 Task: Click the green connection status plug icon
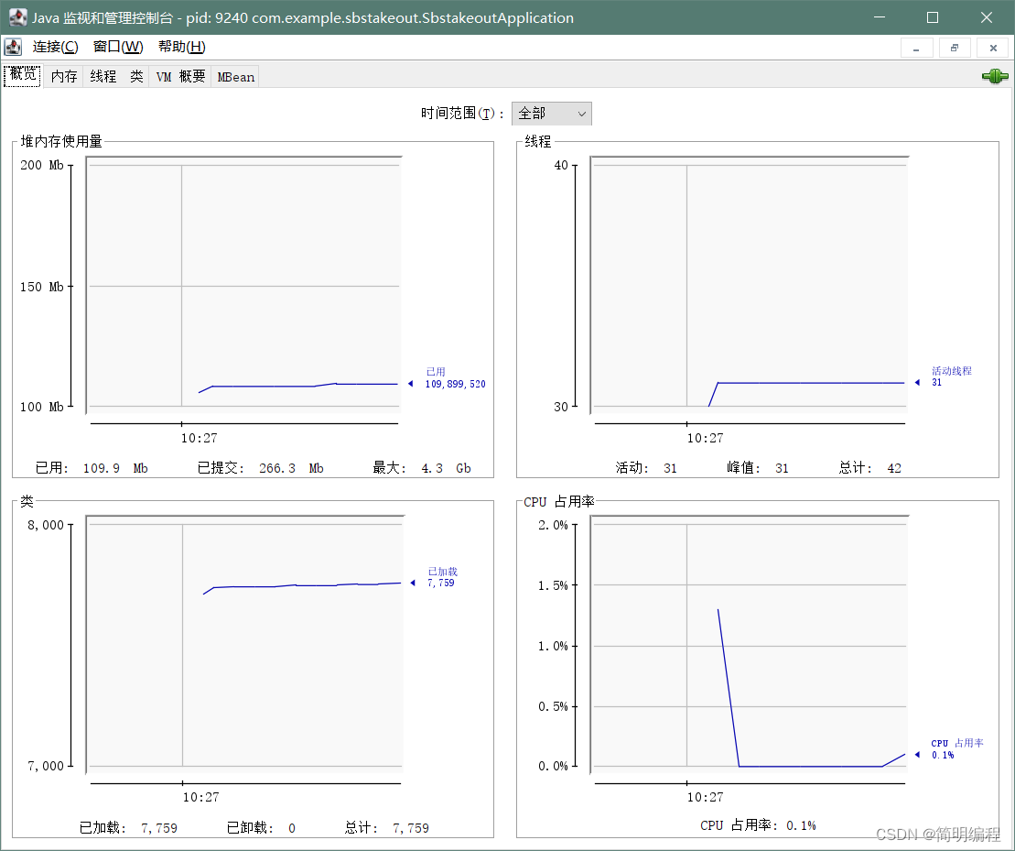(x=994, y=76)
